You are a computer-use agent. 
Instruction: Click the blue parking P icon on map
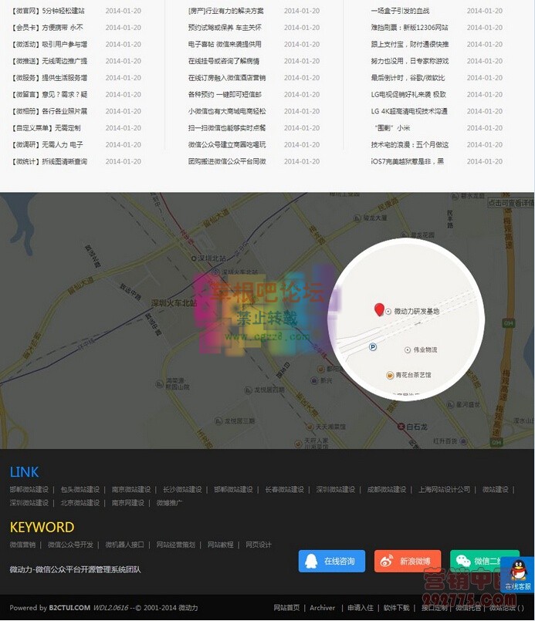(373, 347)
